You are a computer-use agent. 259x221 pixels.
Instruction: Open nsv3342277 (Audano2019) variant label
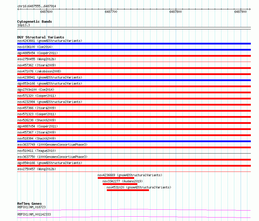[123, 181]
